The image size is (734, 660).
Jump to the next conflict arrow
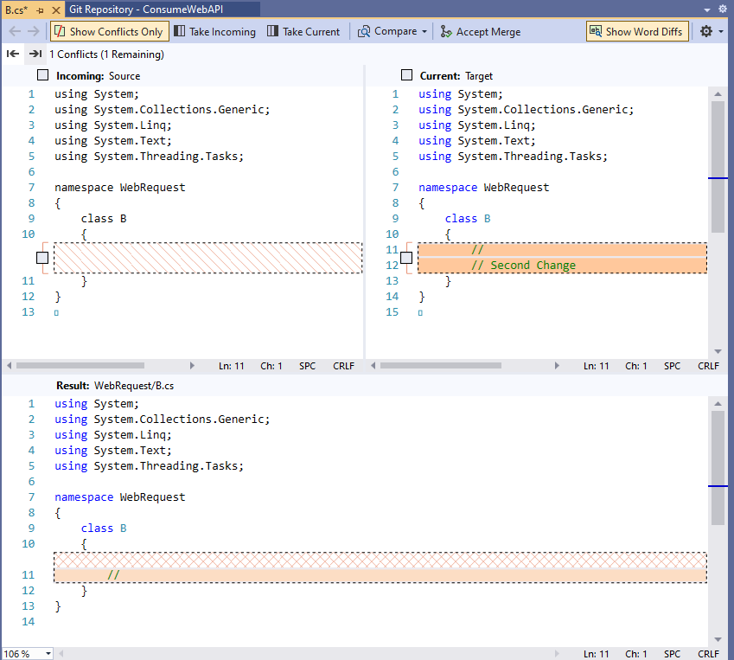point(35,54)
